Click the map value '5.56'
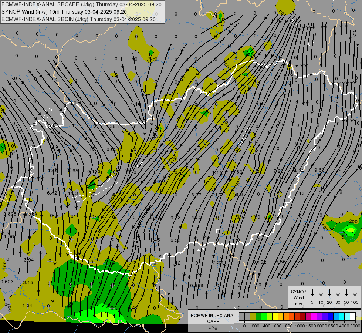Screen dimensions: 362x333 pyautogui.click(x=281, y=262)
